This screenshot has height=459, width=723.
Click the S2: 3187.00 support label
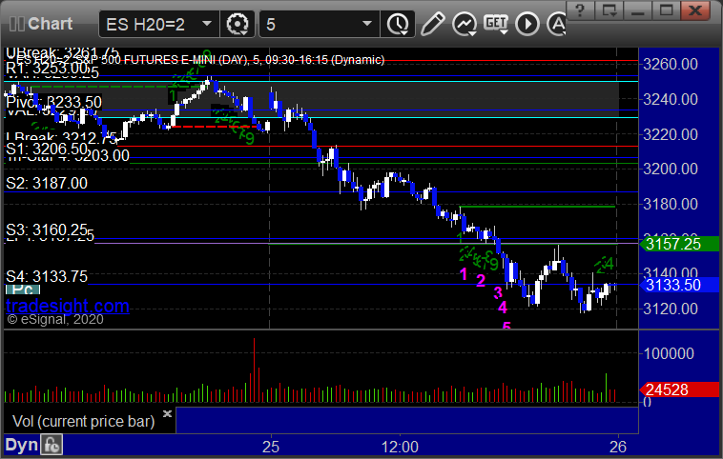[46, 183]
